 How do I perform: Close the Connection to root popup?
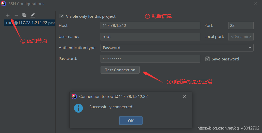pyautogui.click(x=185, y=96)
